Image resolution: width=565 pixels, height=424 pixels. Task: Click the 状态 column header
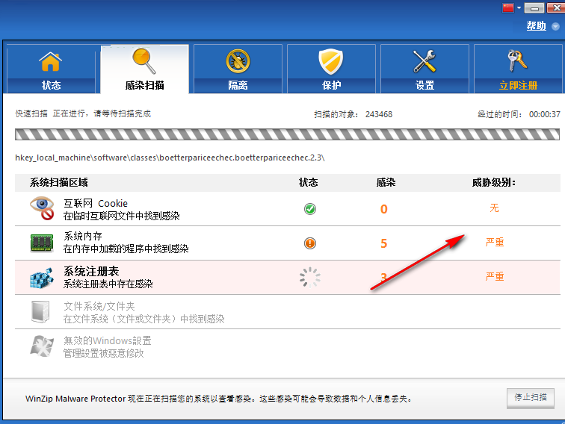(309, 182)
